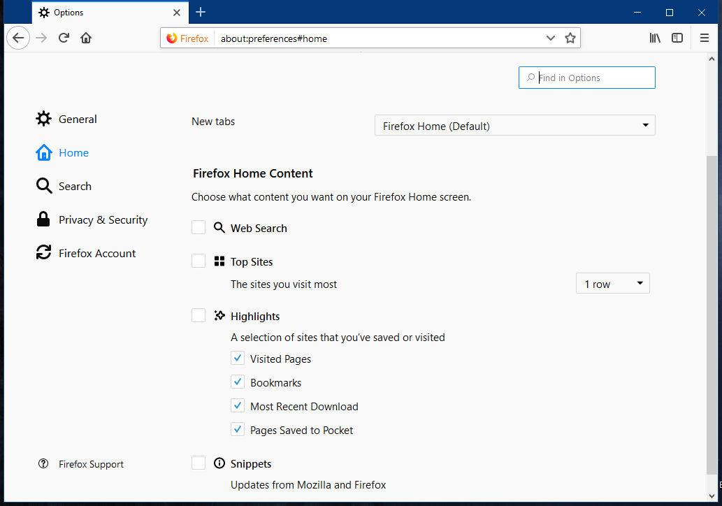Click the Firefox Support question mark icon
Viewport: 722px width, 506px height.
(43, 463)
